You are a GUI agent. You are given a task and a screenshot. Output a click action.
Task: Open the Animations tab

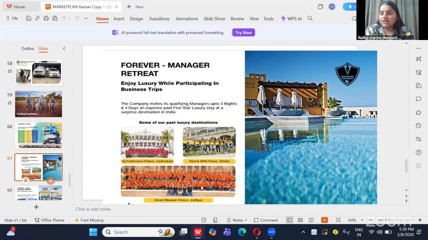[187, 19]
